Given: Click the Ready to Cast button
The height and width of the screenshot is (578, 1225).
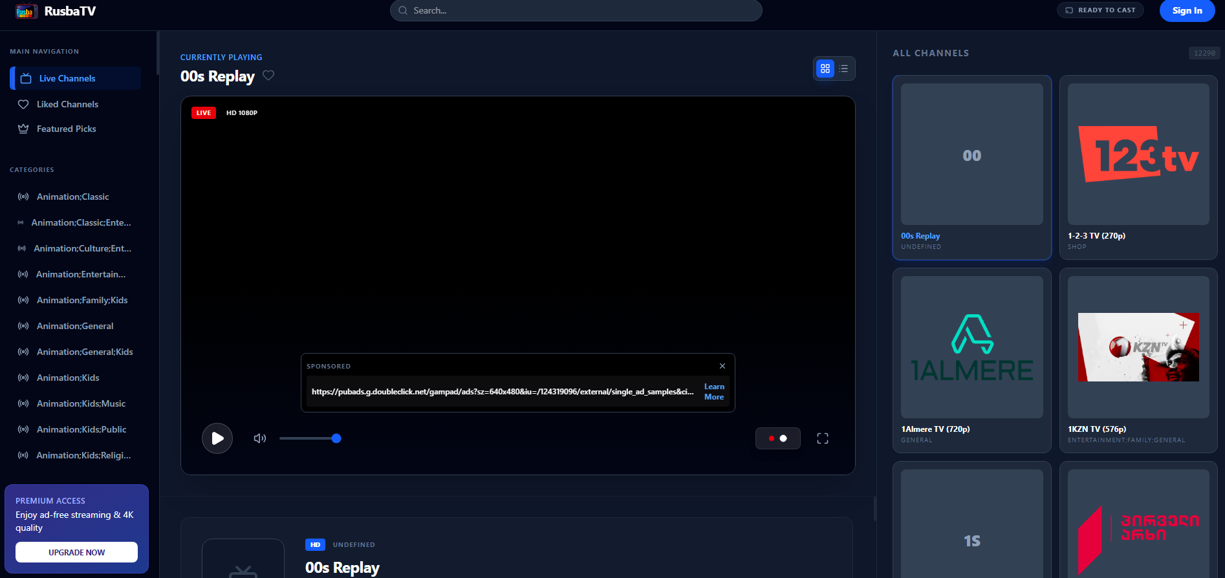Looking at the screenshot, I should click(1100, 10).
